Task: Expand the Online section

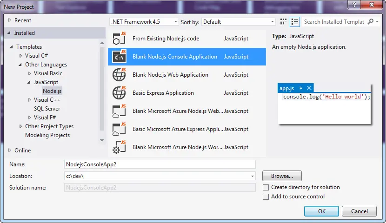Action: [x=10, y=150]
